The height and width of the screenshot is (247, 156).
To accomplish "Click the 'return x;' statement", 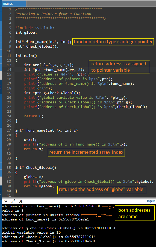I will 33,149.
